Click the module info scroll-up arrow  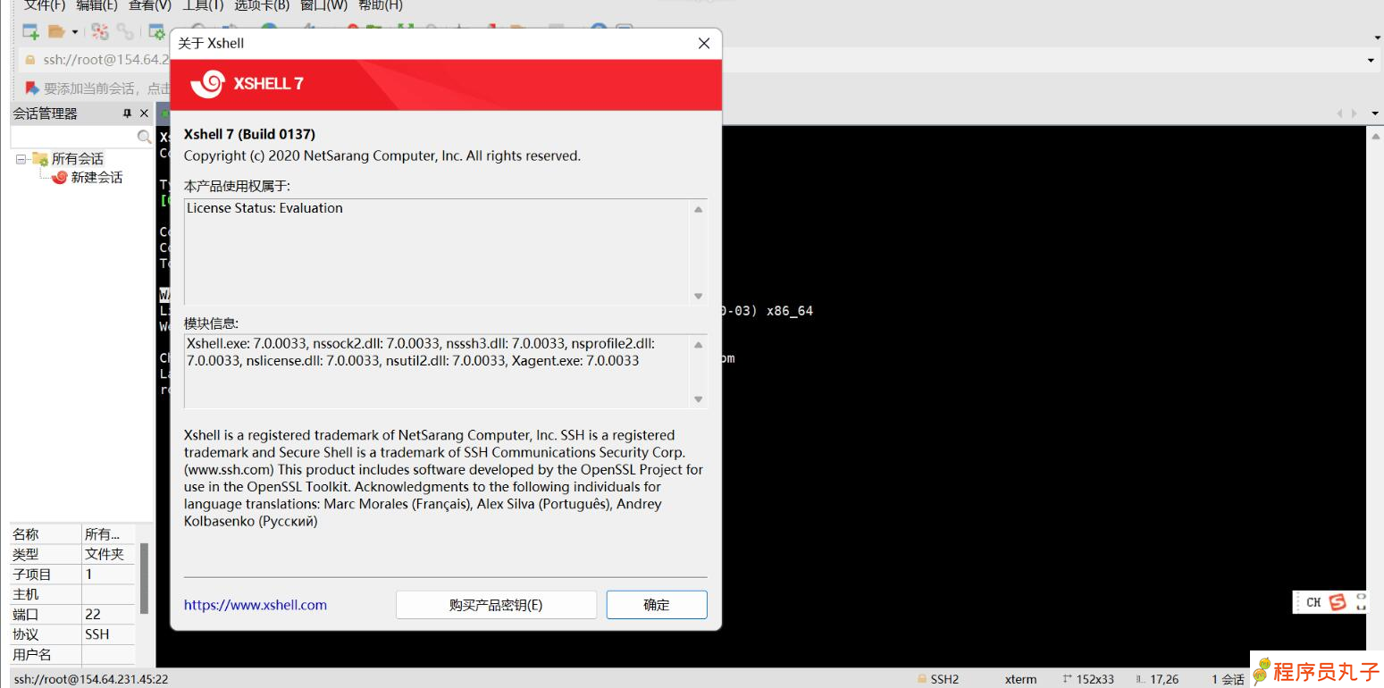(x=699, y=345)
